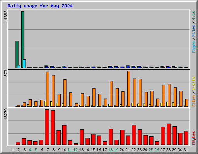Click day label 15 on the axis
This screenshot has width=198, height=154.
(93, 150)
